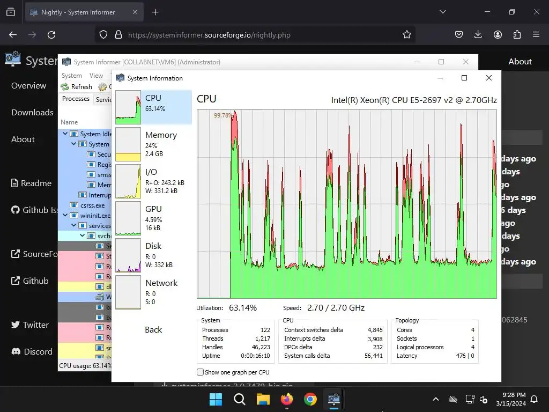Open the browser downloads panel
549x412 pixels.
pyautogui.click(x=478, y=34)
